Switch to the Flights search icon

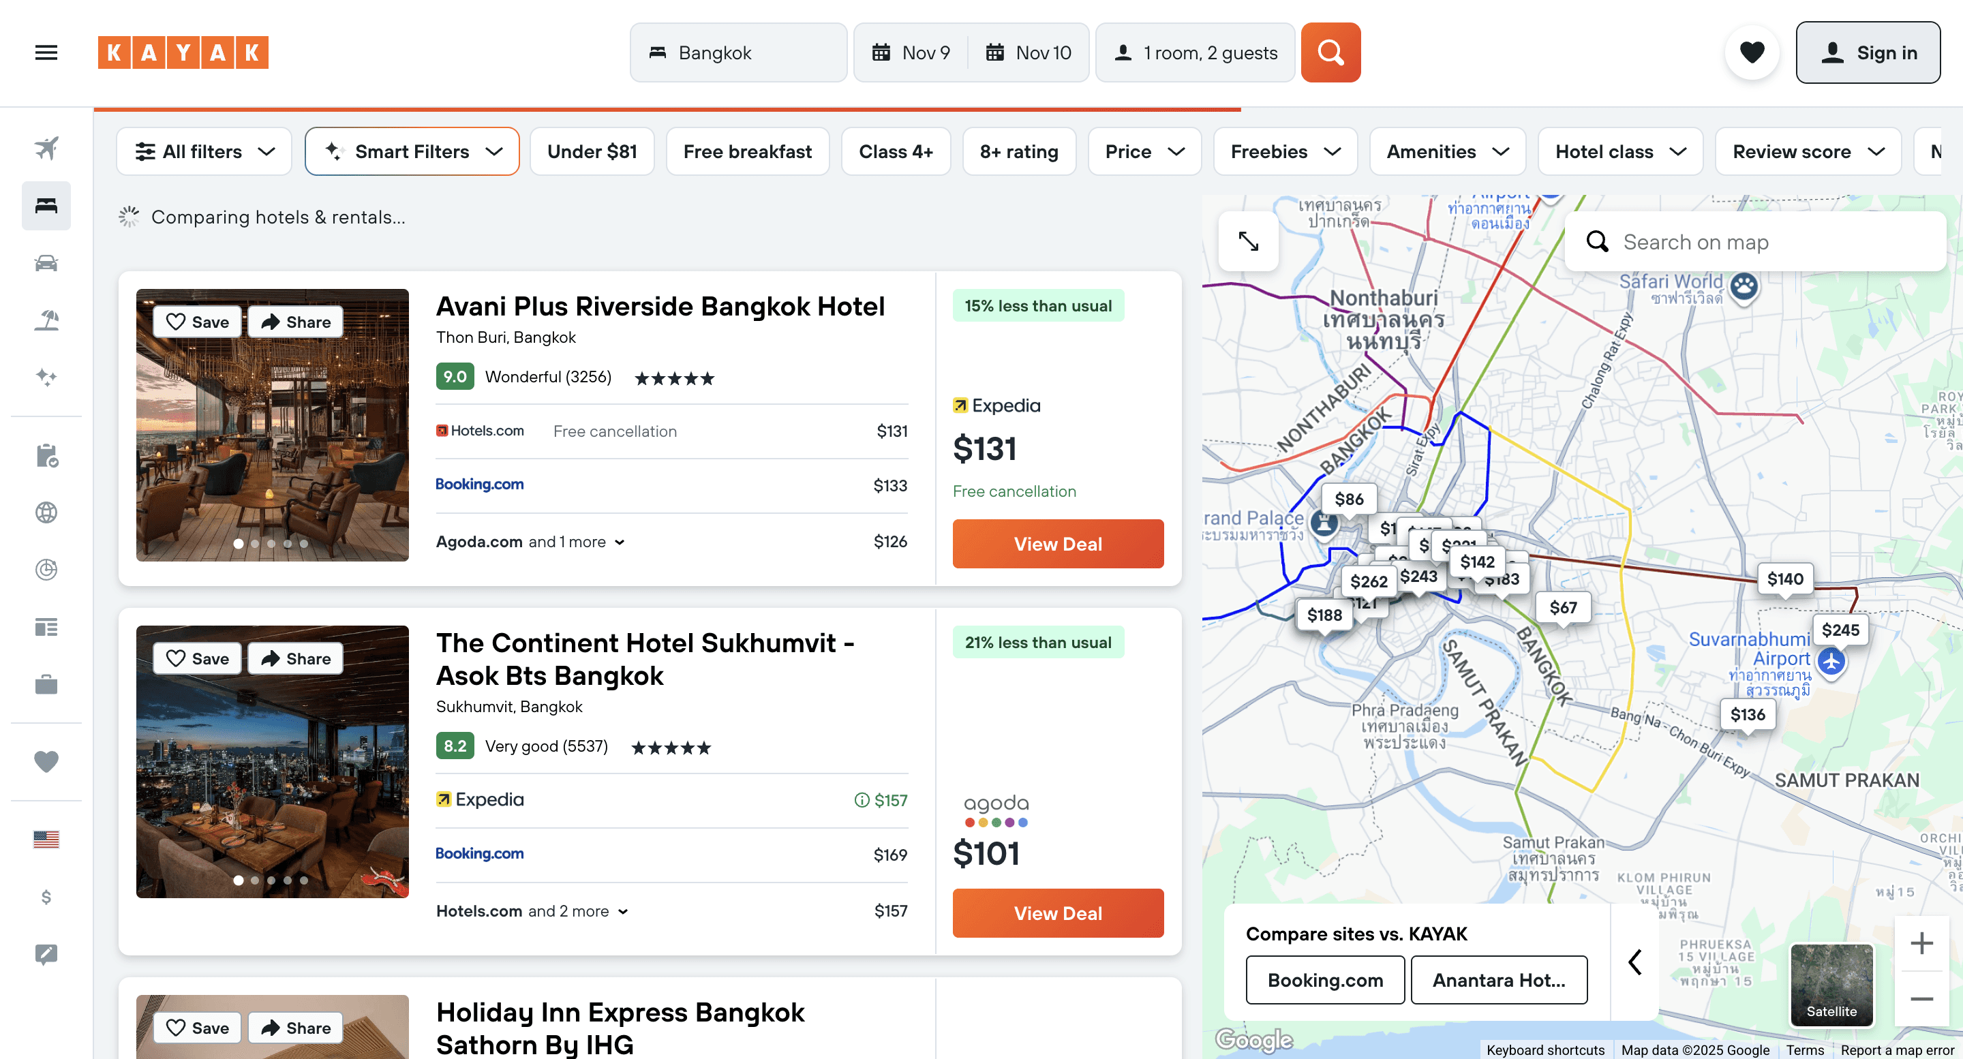tap(46, 148)
